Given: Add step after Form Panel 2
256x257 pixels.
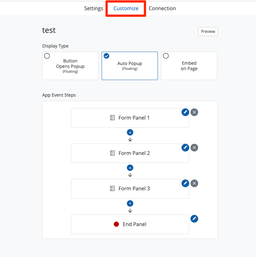Looking at the screenshot, I should (x=130, y=168).
